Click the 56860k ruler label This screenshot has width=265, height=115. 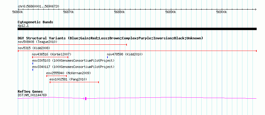[x=18, y=12]
